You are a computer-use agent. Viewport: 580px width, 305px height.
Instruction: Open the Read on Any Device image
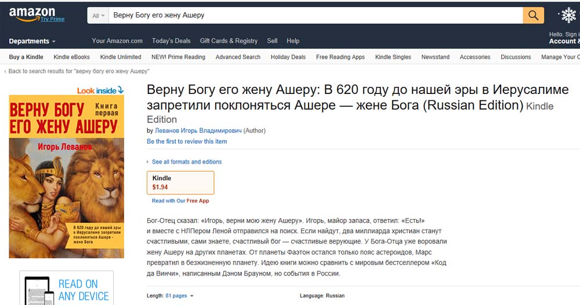pos(67,288)
